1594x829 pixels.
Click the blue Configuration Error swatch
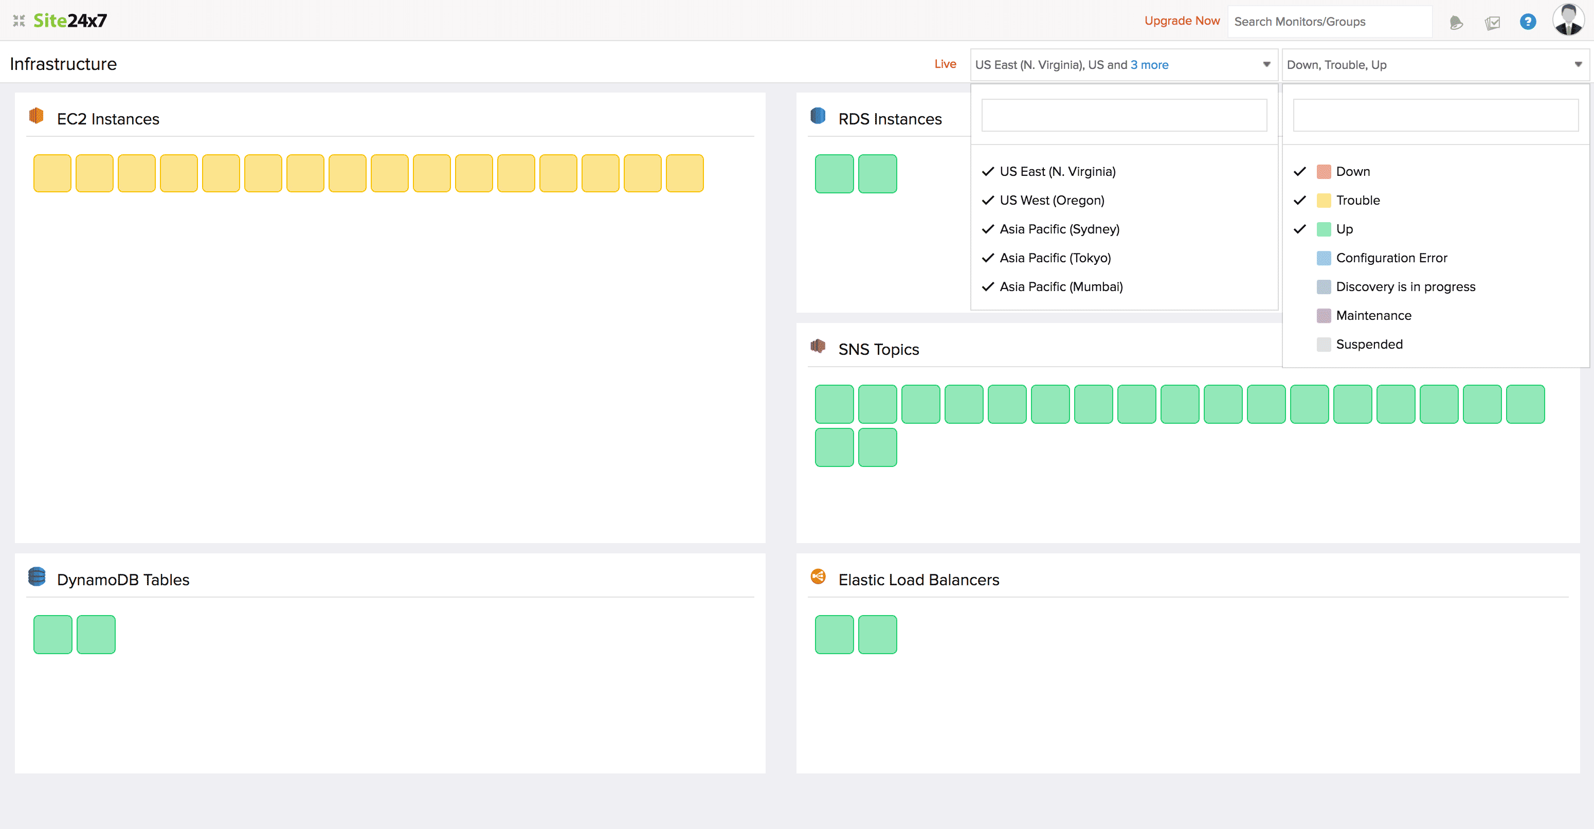click(1324, 258)
